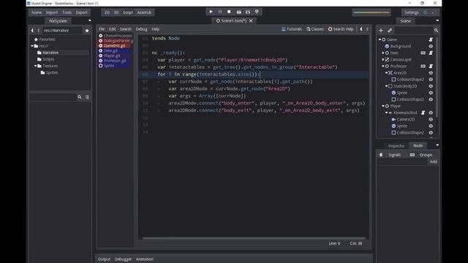
Task: Collapse the StaticBody2D node
Action: pyautogui.click(x=387, y=86)
